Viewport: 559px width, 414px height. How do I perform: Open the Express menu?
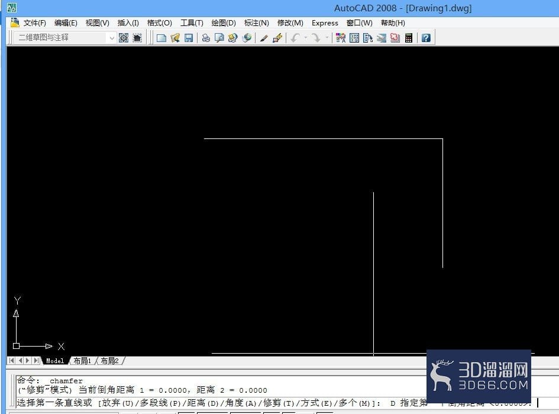[325, 23]
